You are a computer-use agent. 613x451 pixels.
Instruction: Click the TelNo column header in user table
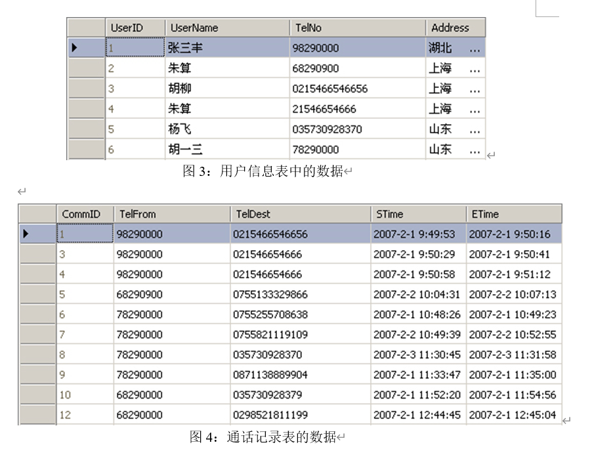pyautogui.click(x=358, y=28)
